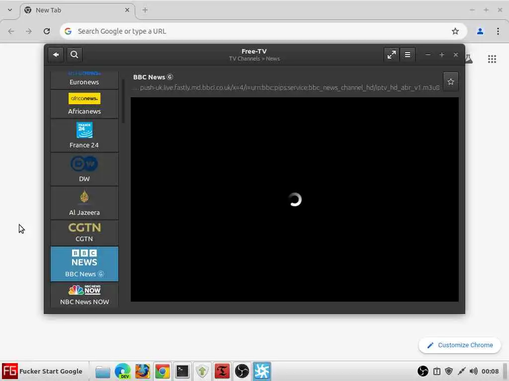The width and height of the screenshot is (509, 381).
Task: Click the clipboard tray icon
Action: 437,371
